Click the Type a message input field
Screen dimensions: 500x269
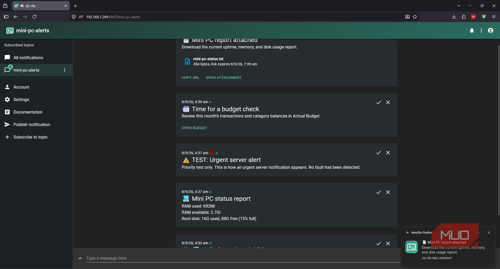tap(243, 258)
